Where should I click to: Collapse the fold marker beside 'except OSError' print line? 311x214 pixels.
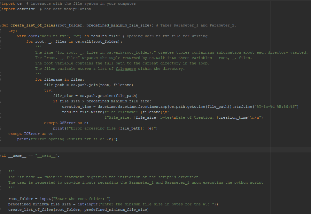point(1,128)
